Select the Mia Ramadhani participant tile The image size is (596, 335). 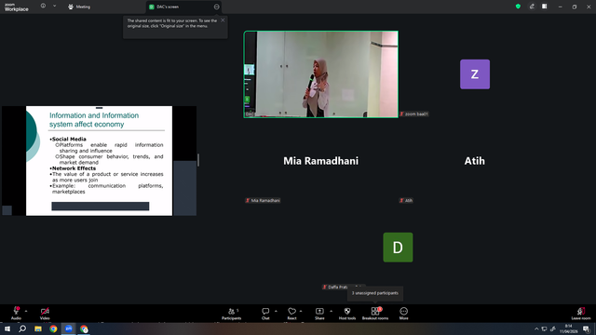pos(320,161)
